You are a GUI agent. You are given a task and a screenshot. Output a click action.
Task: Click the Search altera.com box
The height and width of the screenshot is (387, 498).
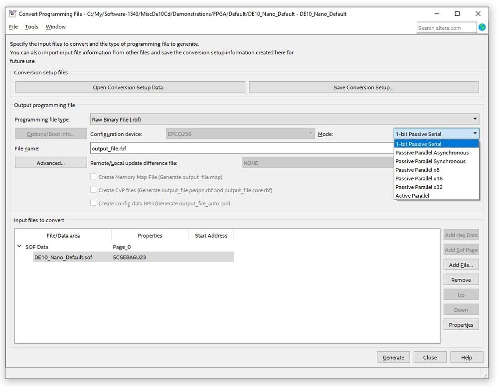(x=446, y=28)
